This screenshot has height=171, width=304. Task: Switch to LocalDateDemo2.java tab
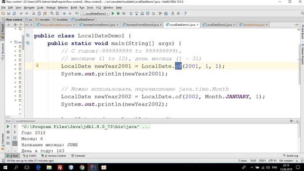click(x=218, y=25)
